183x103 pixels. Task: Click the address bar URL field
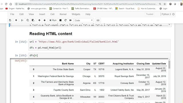pos(87,4)
